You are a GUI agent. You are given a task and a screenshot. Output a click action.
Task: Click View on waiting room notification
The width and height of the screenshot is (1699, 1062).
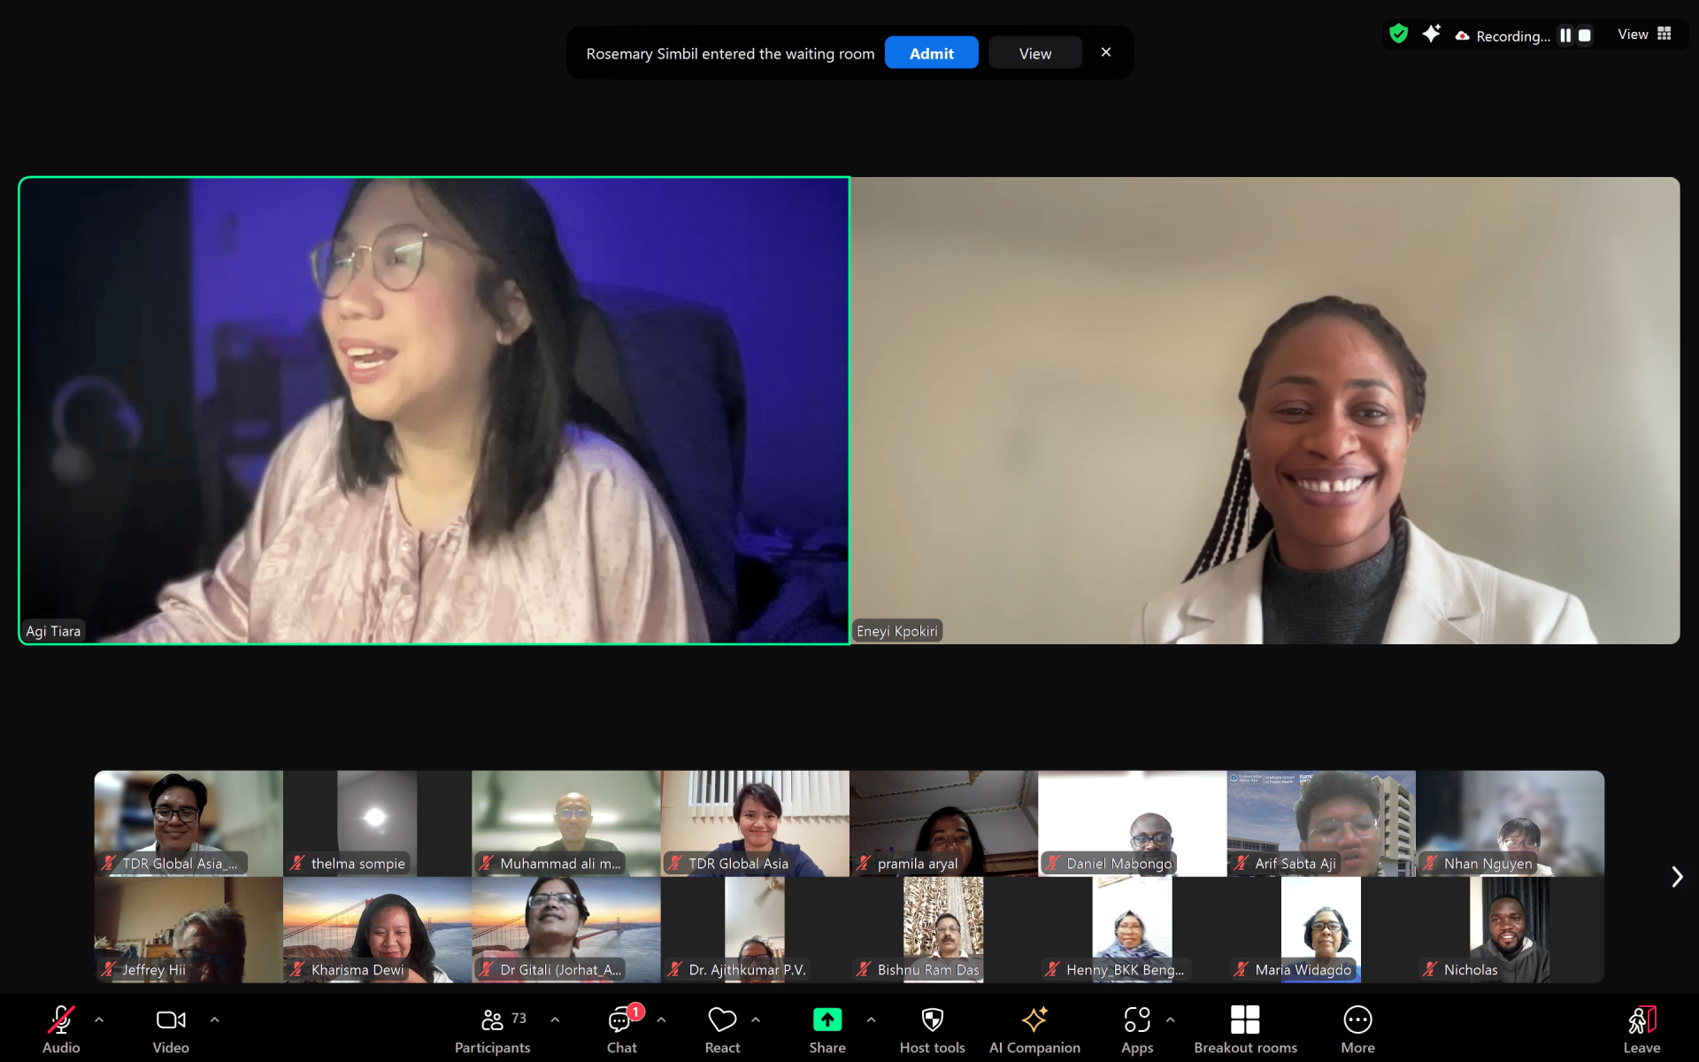1034,53
